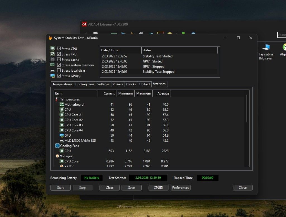Select the 'Stability Test: Stopped' log entry
This screenshot has width=286, height=217.
(x=159, y=72)
